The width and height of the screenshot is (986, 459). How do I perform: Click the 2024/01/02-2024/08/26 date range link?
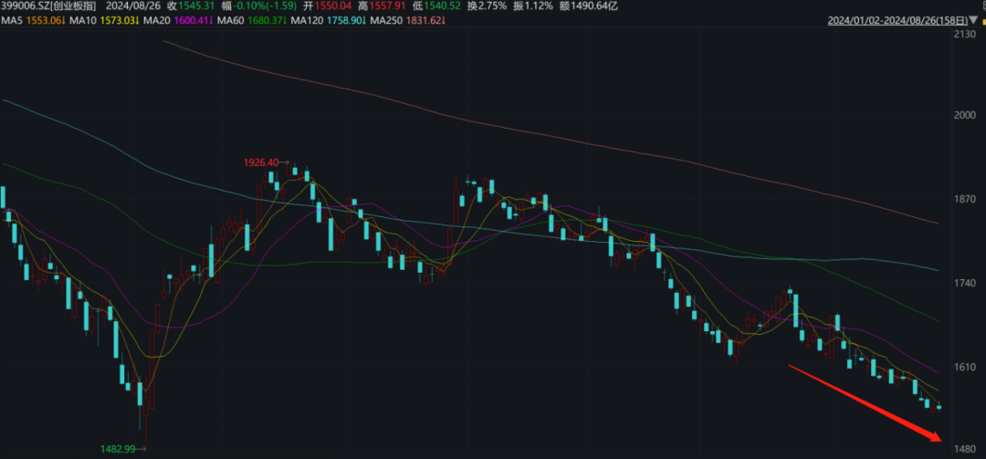coord(898,21)
